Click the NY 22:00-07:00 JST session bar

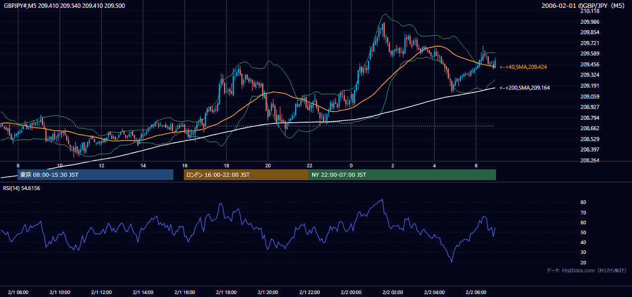click(x=402, y=175)
